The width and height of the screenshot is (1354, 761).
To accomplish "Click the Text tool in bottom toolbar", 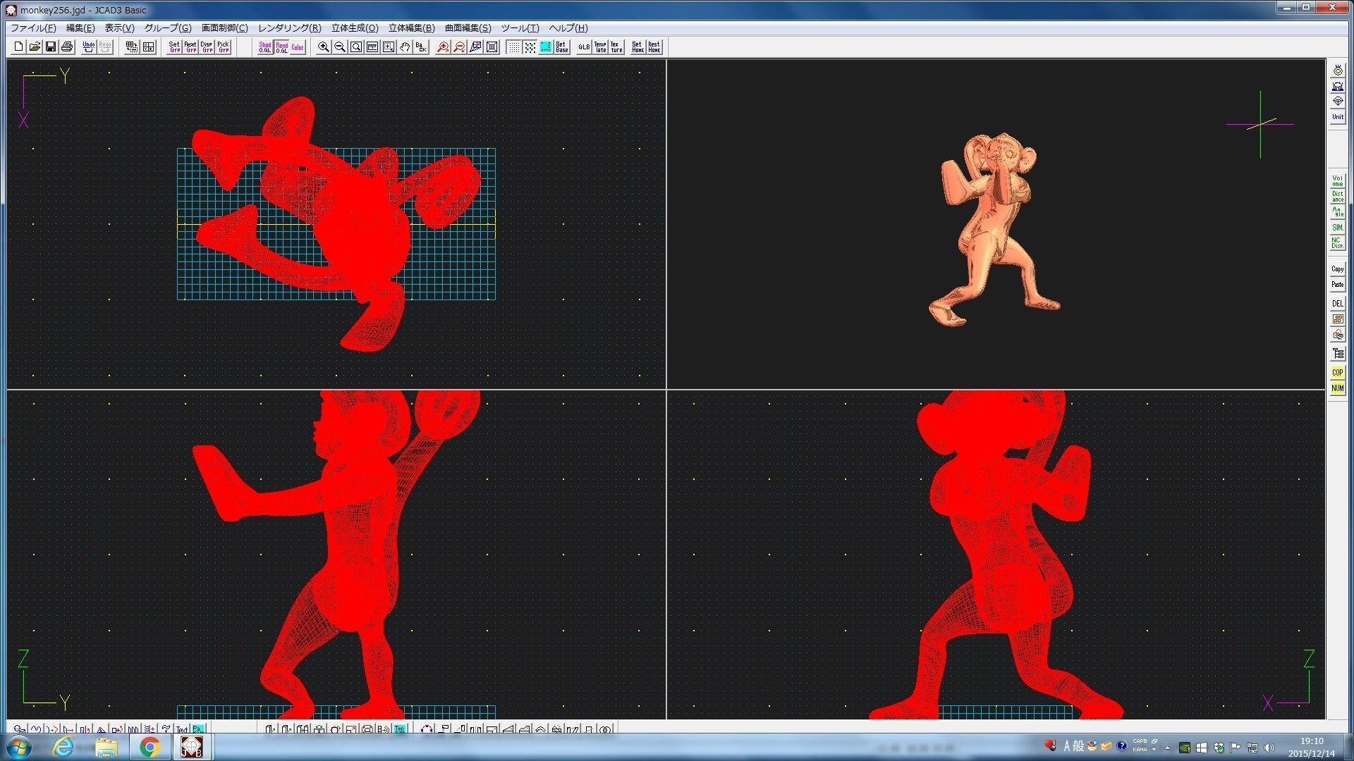I will (x=182, y=729).
